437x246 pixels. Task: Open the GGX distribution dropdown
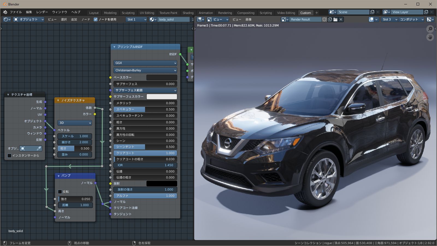click(145, 63)
